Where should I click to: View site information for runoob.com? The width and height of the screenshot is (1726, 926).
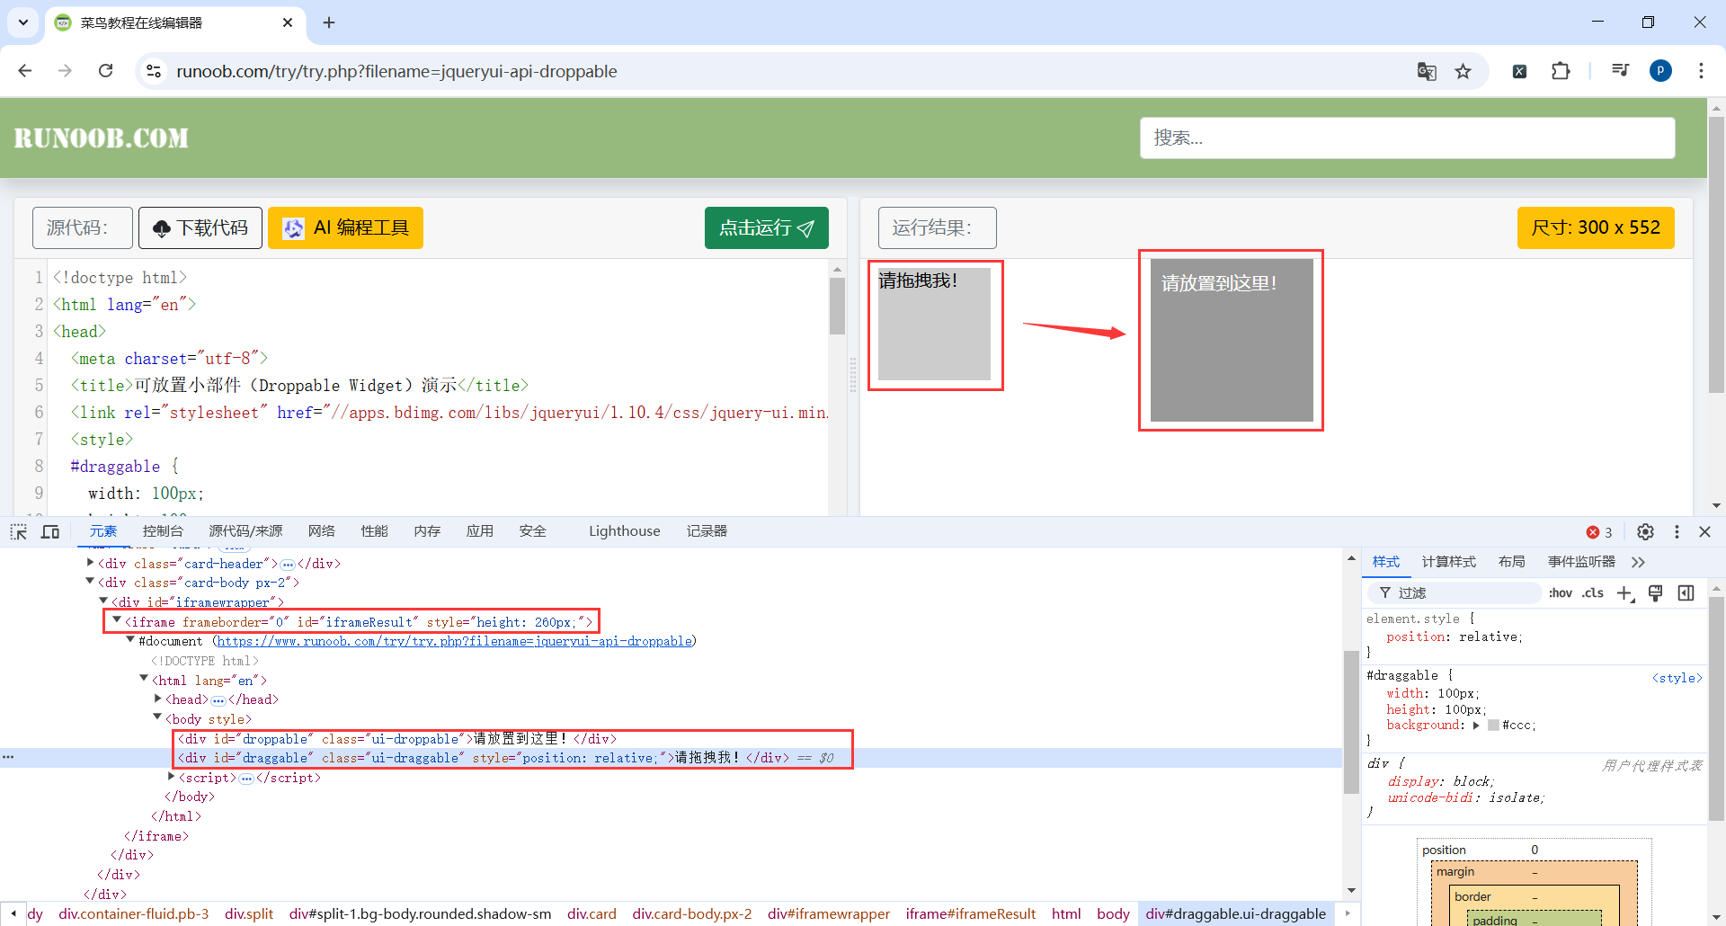(x=154, y=71)
